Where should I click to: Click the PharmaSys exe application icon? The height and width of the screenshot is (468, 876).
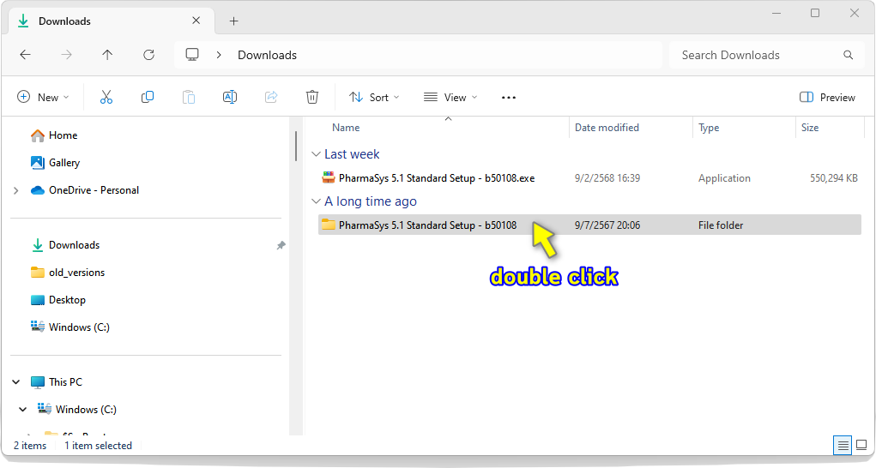[329, 178]
